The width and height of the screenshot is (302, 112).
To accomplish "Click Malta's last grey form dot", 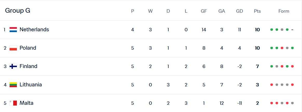I will [292, 103].
